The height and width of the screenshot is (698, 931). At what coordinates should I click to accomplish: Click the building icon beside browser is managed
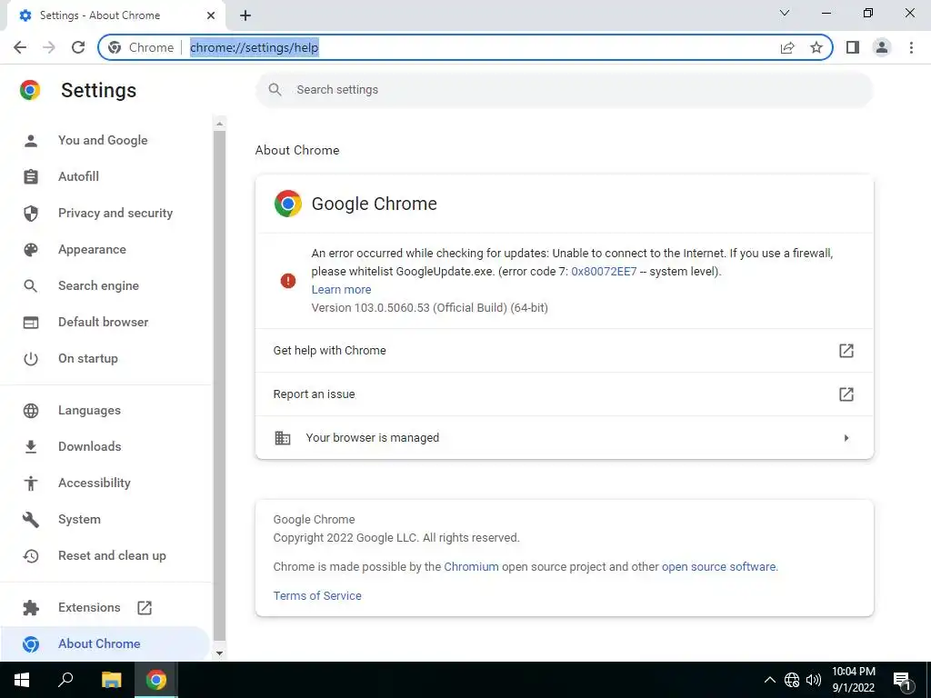(283, 438)
